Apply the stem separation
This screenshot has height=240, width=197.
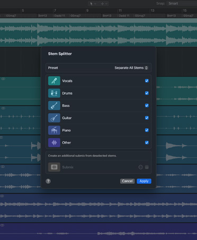[144, 181]
